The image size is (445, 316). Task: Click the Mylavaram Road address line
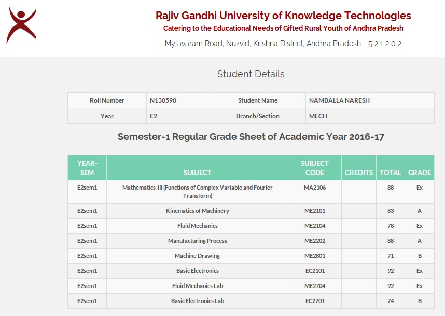coord(283,44)
